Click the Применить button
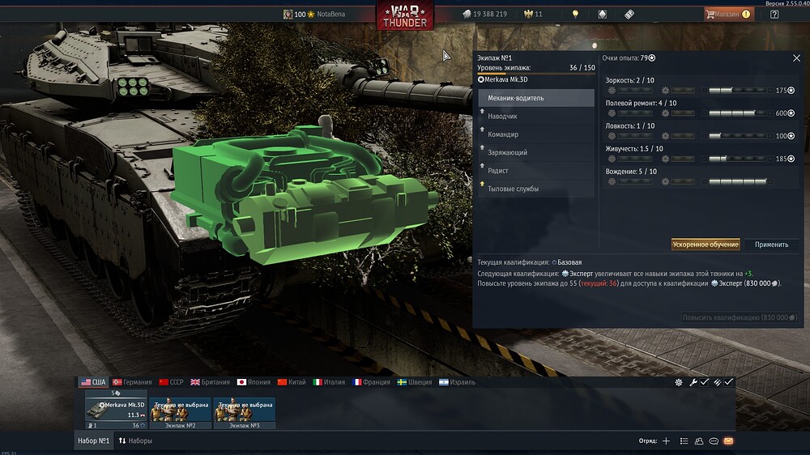The height and width of the screenshot is (455, 810). (771, 245)
